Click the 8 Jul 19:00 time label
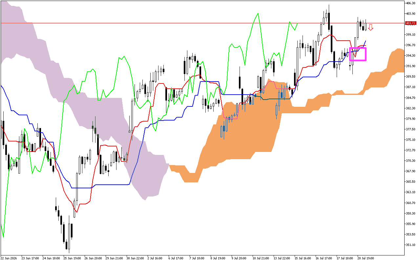420x262 pixels. point(218,258)
